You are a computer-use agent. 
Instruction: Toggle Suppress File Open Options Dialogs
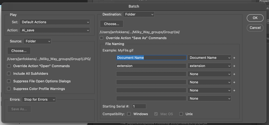pos(9,81)
